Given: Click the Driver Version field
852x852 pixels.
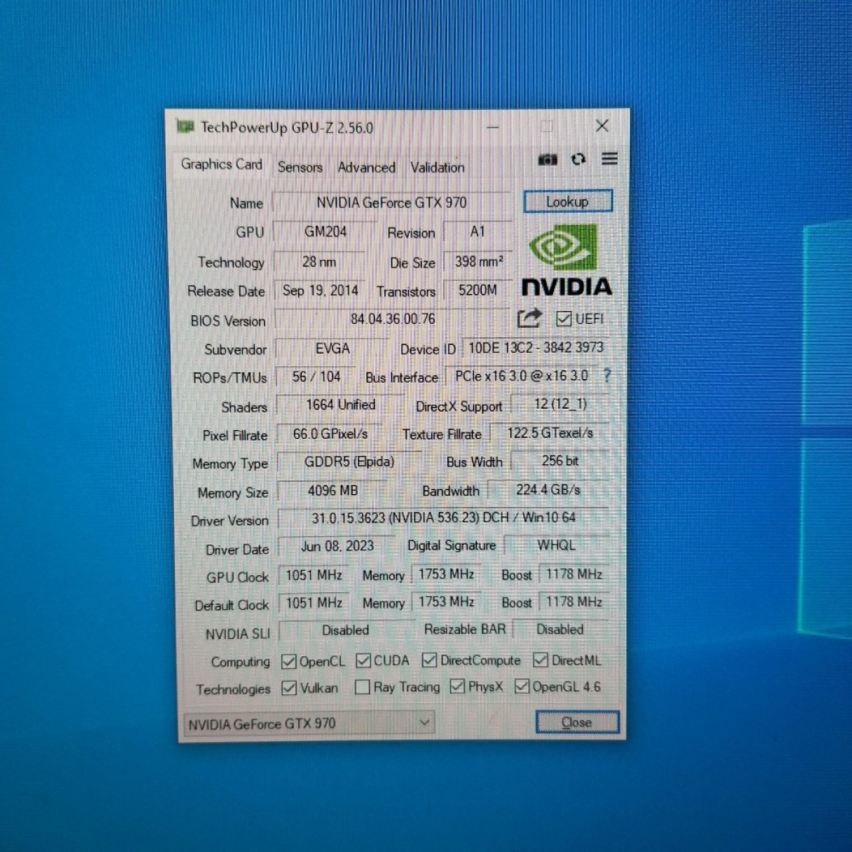Looking at the screenshot, I should 444,518.
